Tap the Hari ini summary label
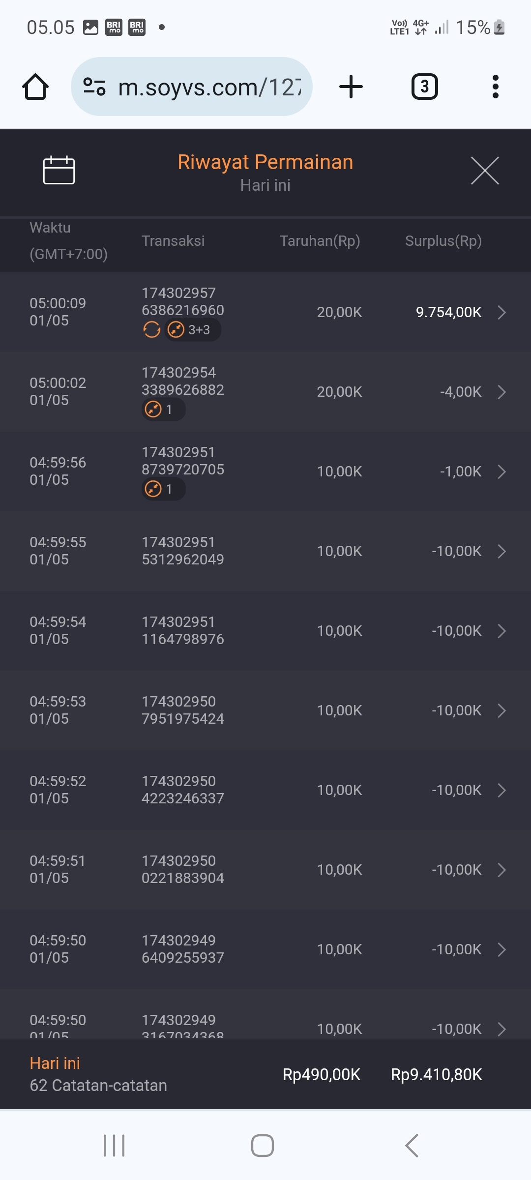This screenshot has width=531, height=1180. coord(55,1063)
